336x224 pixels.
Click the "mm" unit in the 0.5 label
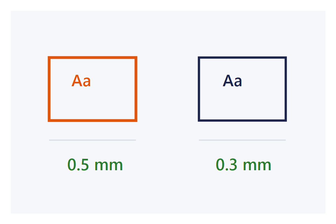pyautogui.click(x=109, y=166)
